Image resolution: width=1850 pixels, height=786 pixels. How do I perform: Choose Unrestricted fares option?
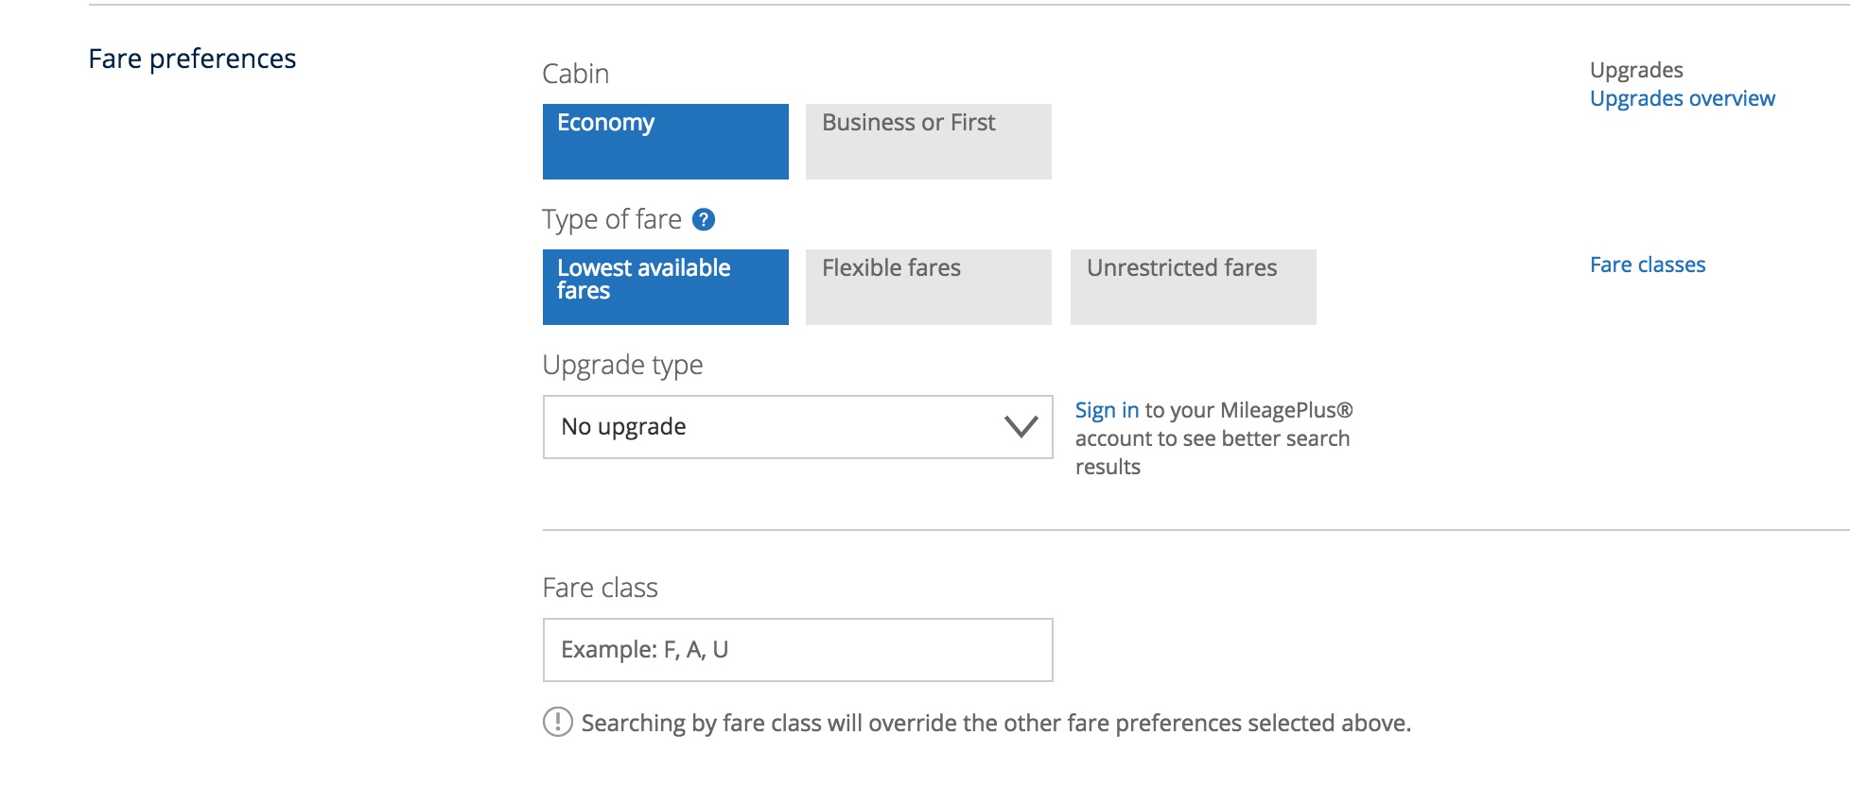pos(1194,287)
